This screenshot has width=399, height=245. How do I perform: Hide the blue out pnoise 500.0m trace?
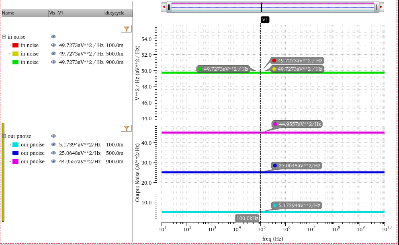click(x=53, y=153)
